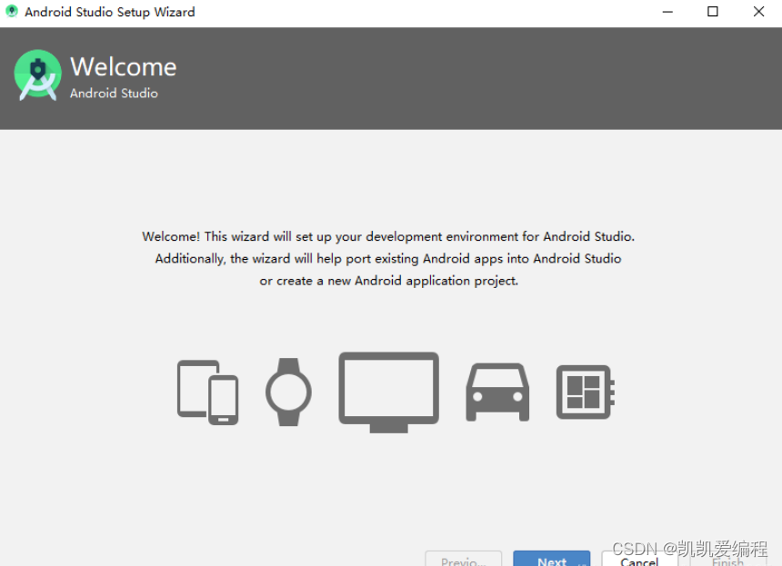Click the 'Additionally, the wizard will help' line
The image size is (782, 566).
click(388, 259)
